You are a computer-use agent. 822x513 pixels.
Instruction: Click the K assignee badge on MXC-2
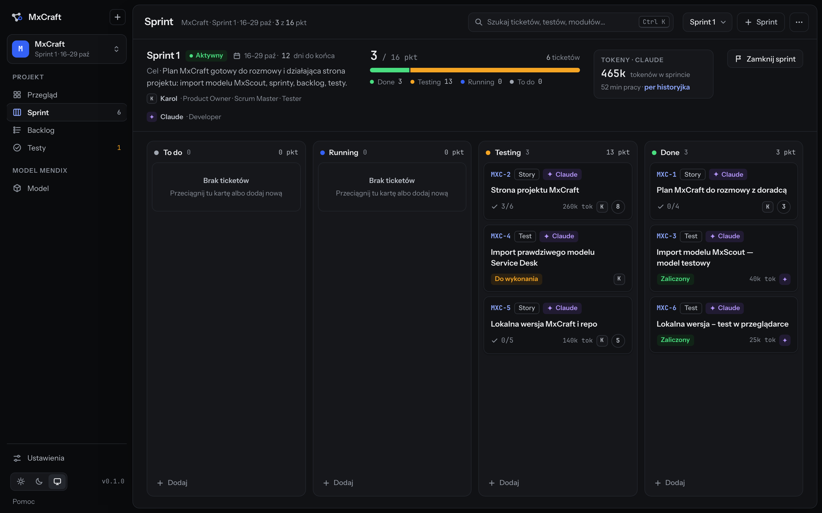tap(602, 207)
